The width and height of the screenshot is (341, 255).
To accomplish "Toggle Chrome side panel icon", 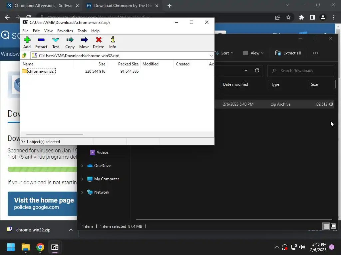I will tap(312, 17).
